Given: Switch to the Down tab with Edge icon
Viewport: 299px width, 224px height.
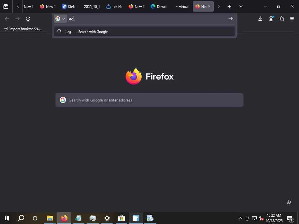Looking at the screenshot, I should coord(158,6).
